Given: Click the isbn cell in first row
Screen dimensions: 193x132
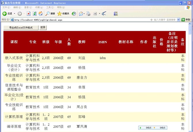Looking at the screenshot, I should (103, 58).
